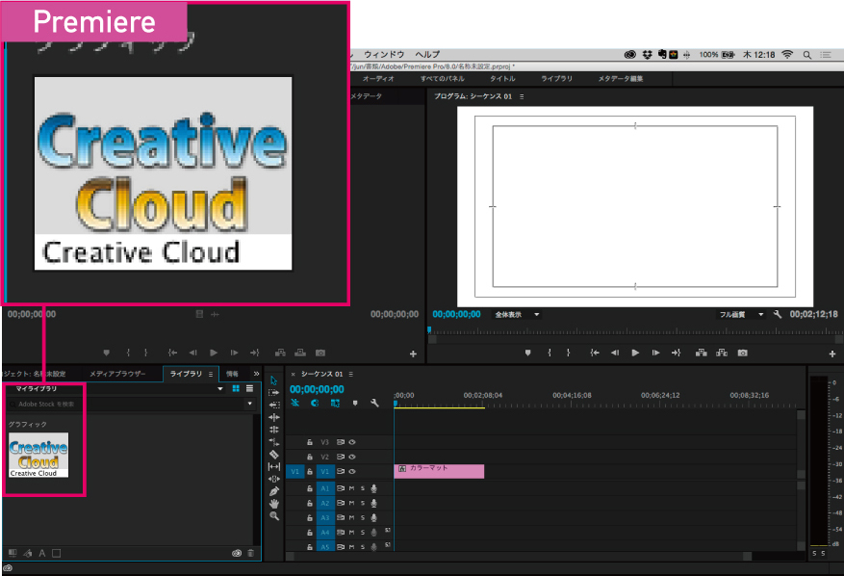Image resolution: width=844 pixels, height=576 pixels.
Task: Open playback resolution dropdown (フル画質)
Action: (x=741, y=315)
